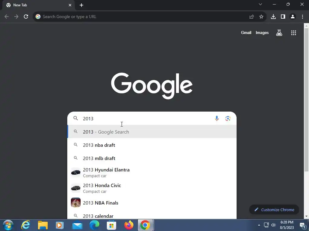
Task: Search by image with Google Lens
Action: [228, 119]
